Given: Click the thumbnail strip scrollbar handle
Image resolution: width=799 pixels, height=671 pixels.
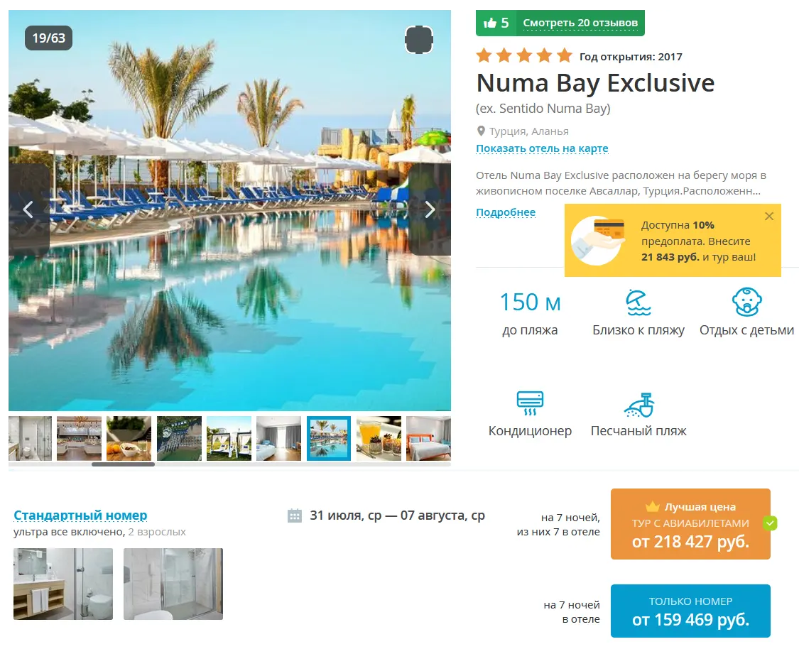Looking at the screenshot, I should (124, 464).
